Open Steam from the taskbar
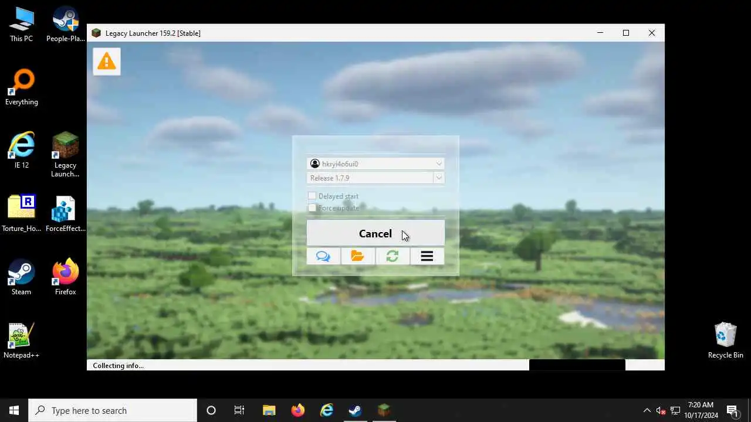The width and height of the screenshot is (751, 422). coord(355,410)
